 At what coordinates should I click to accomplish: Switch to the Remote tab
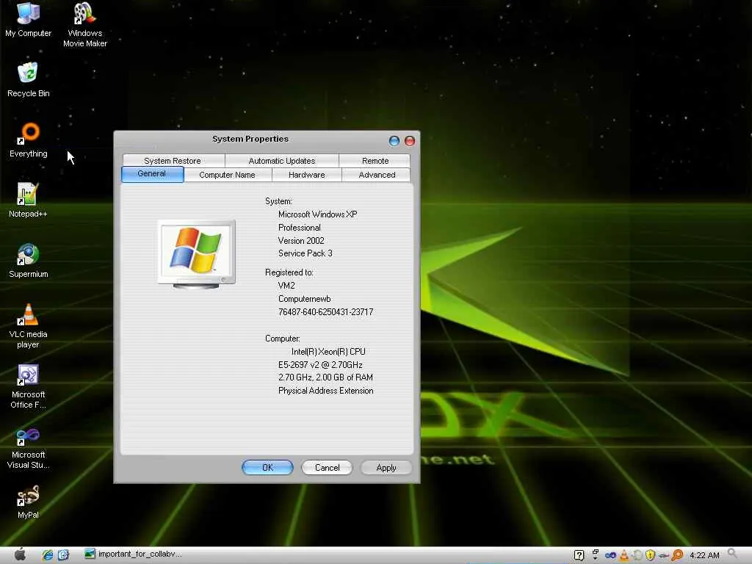tap(375, 161)
